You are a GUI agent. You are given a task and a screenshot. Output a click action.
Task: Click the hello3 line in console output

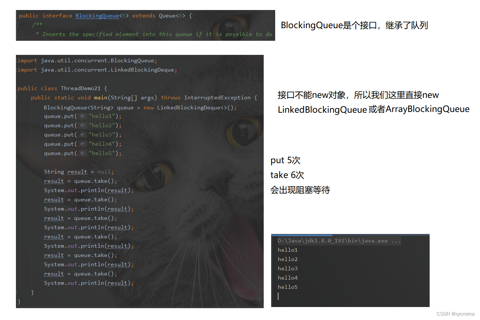(x=288, y=268)
